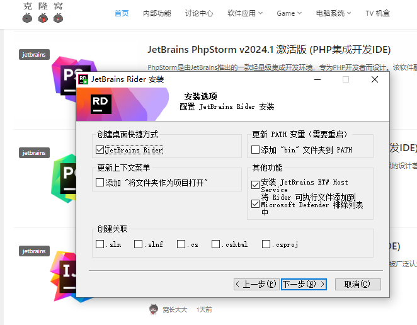Viewport: 417px width, 325px height.
Task: Click the 克隆窝 site logo
Action: coord(43,13)
